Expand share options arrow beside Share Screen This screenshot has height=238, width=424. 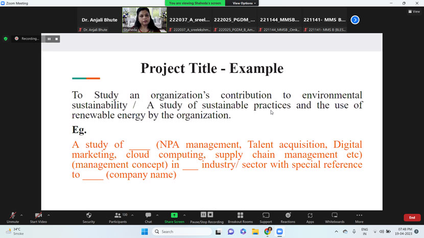[184, 215]
